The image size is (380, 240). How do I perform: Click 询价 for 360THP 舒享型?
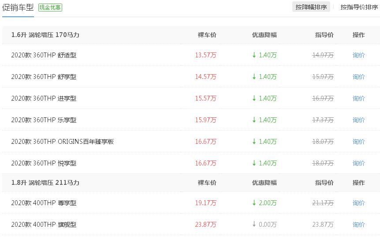click(x=358, y=77)
